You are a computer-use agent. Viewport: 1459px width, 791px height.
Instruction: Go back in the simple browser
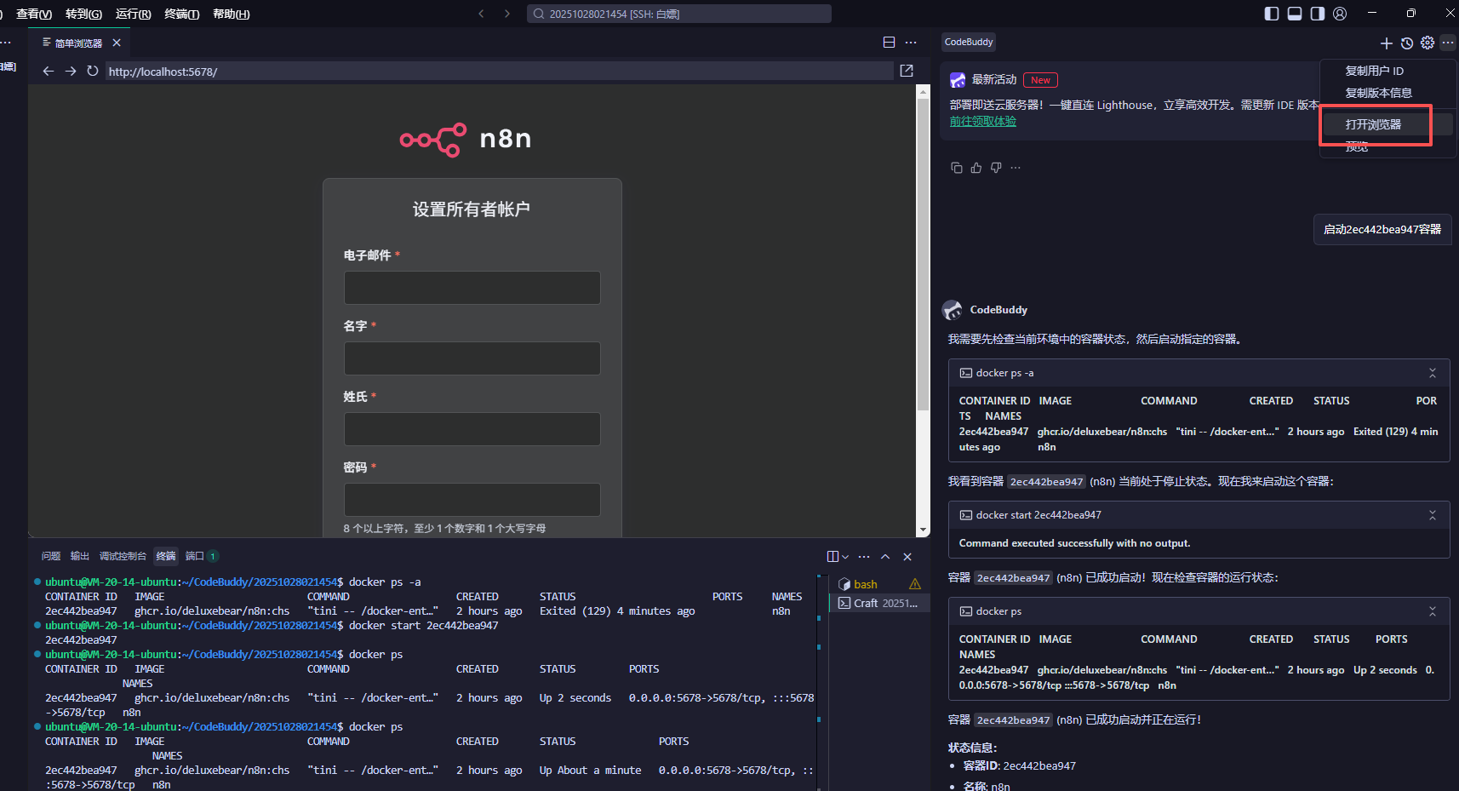(x=49, y=72)
